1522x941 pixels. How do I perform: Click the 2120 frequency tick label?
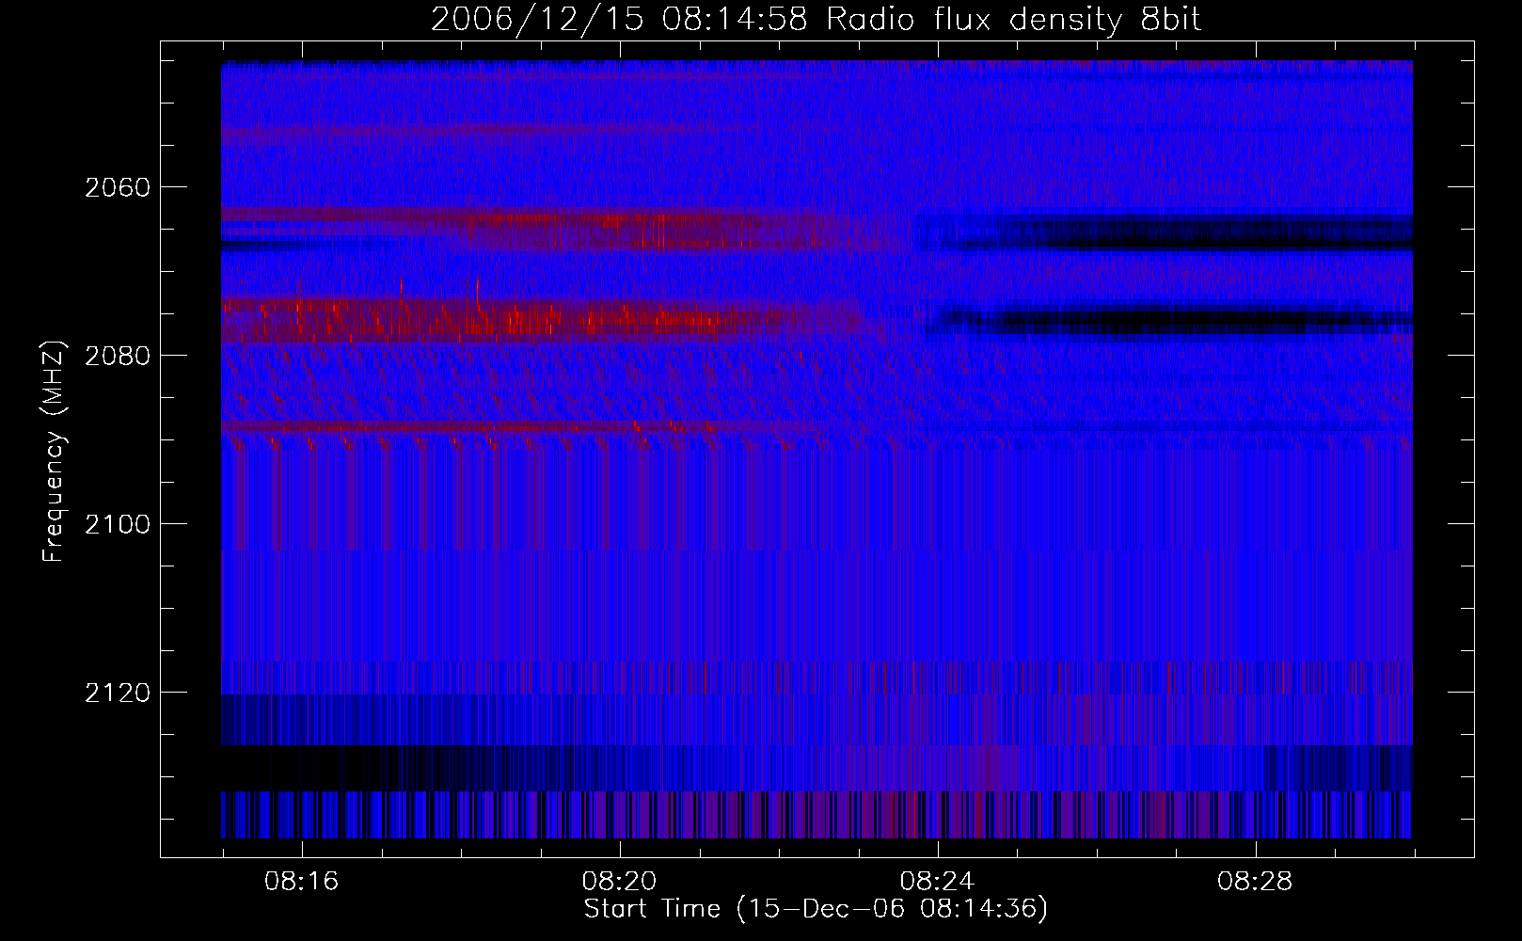tap(118, 693)
